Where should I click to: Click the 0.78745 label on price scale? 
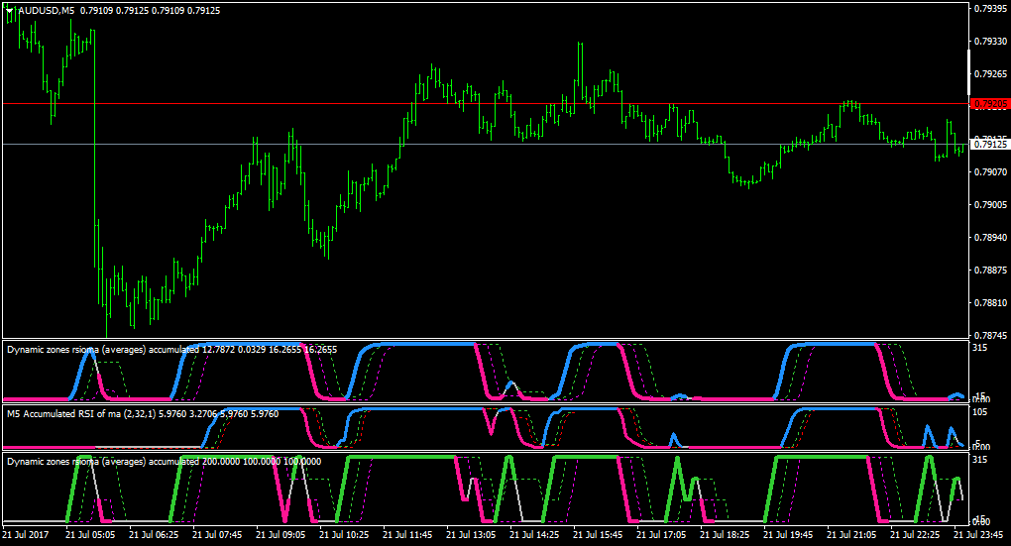click(990, 335)
